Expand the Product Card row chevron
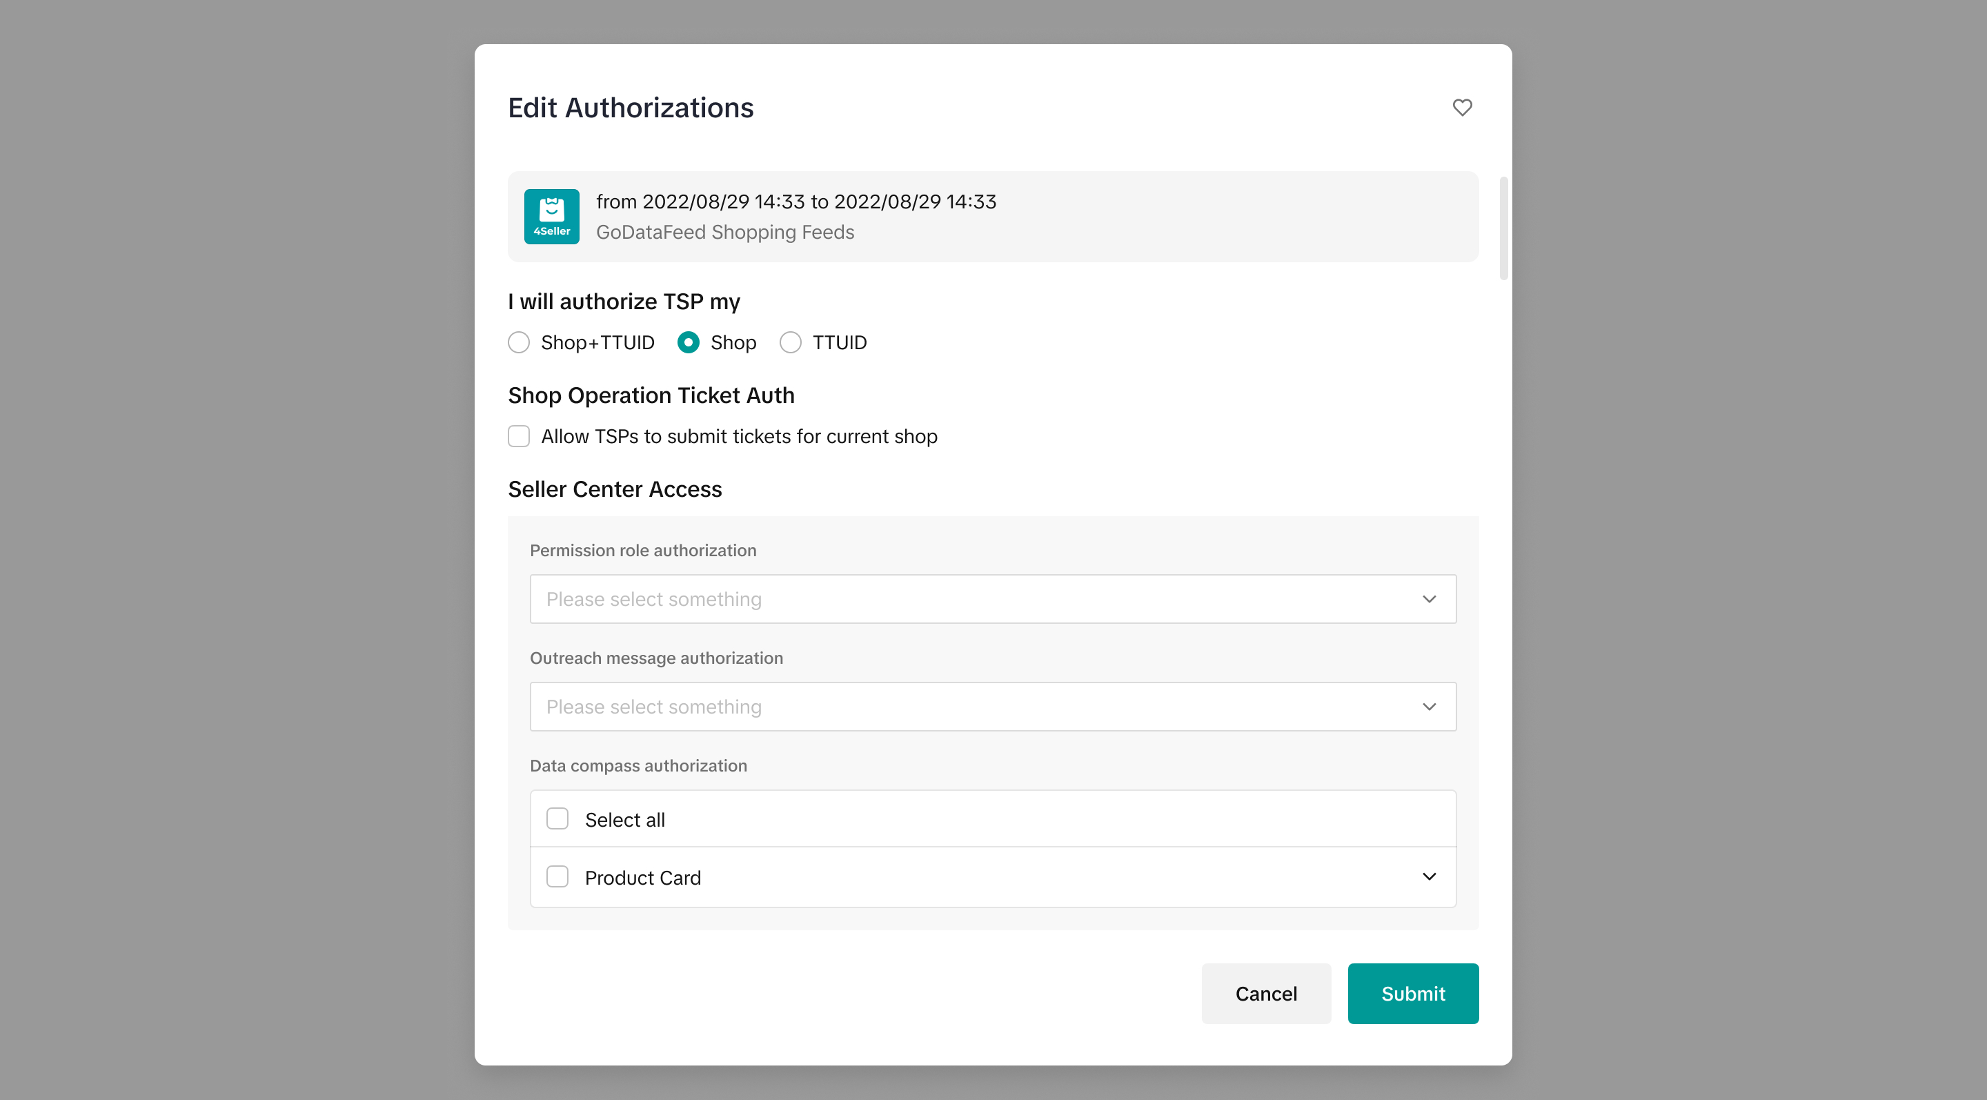 pyautogui.click(x=1429, y=877)
